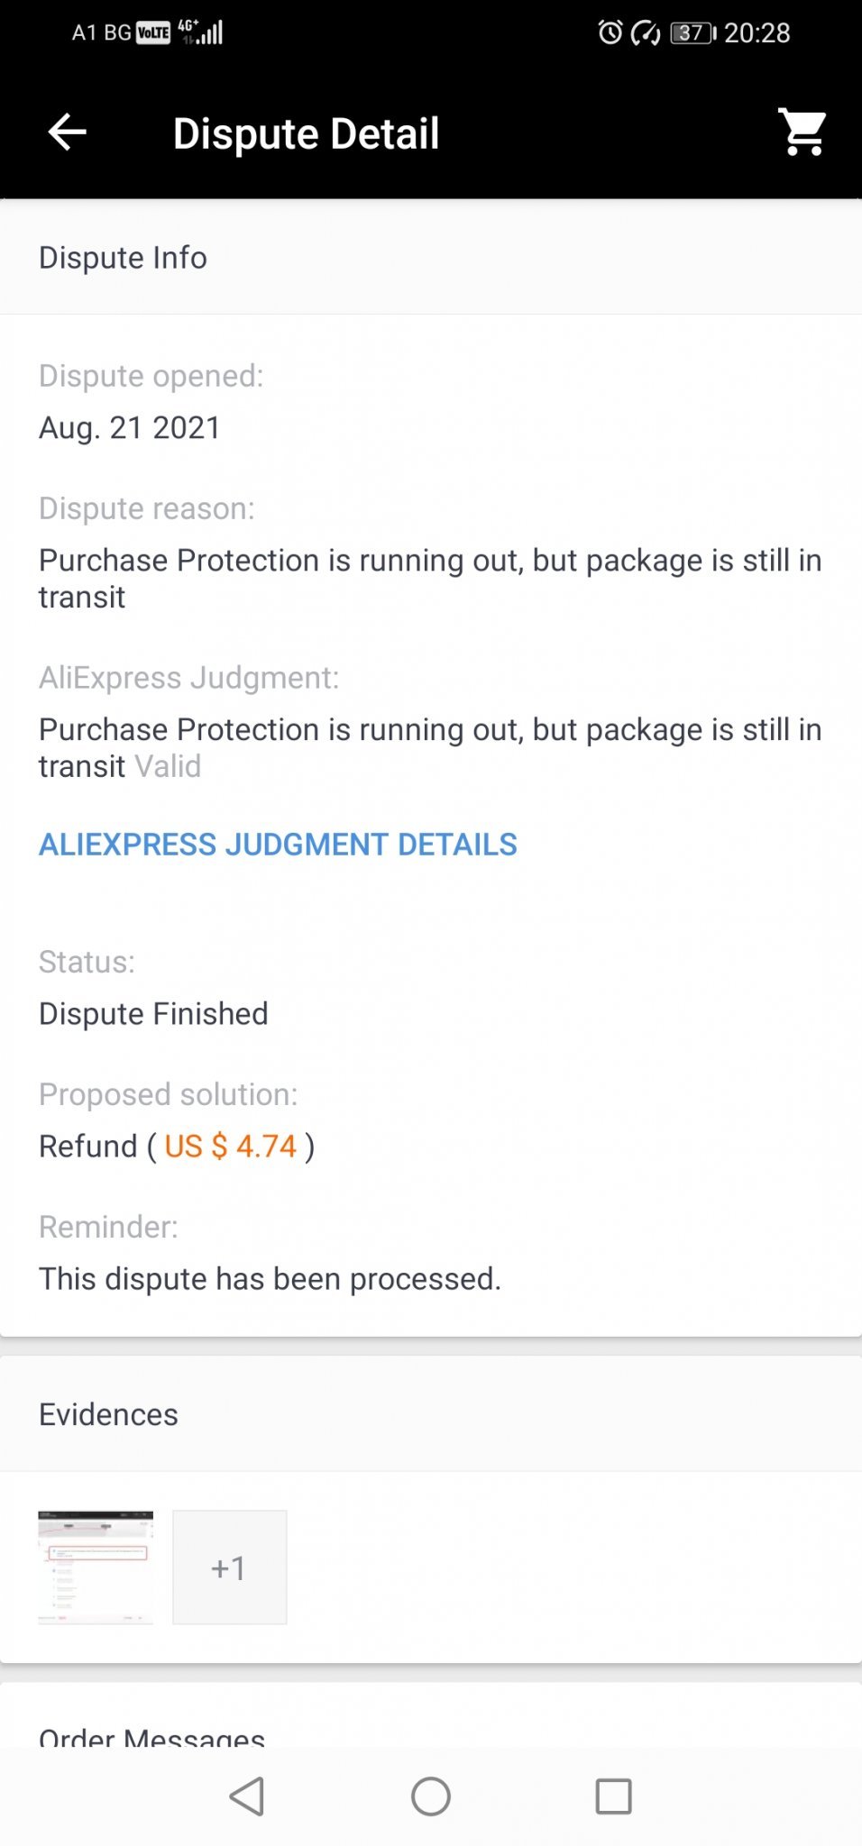Tap the Dispute Detail title
This screenshot has height=1846, width=862.
pyautogui.click(x=306, y=133)
